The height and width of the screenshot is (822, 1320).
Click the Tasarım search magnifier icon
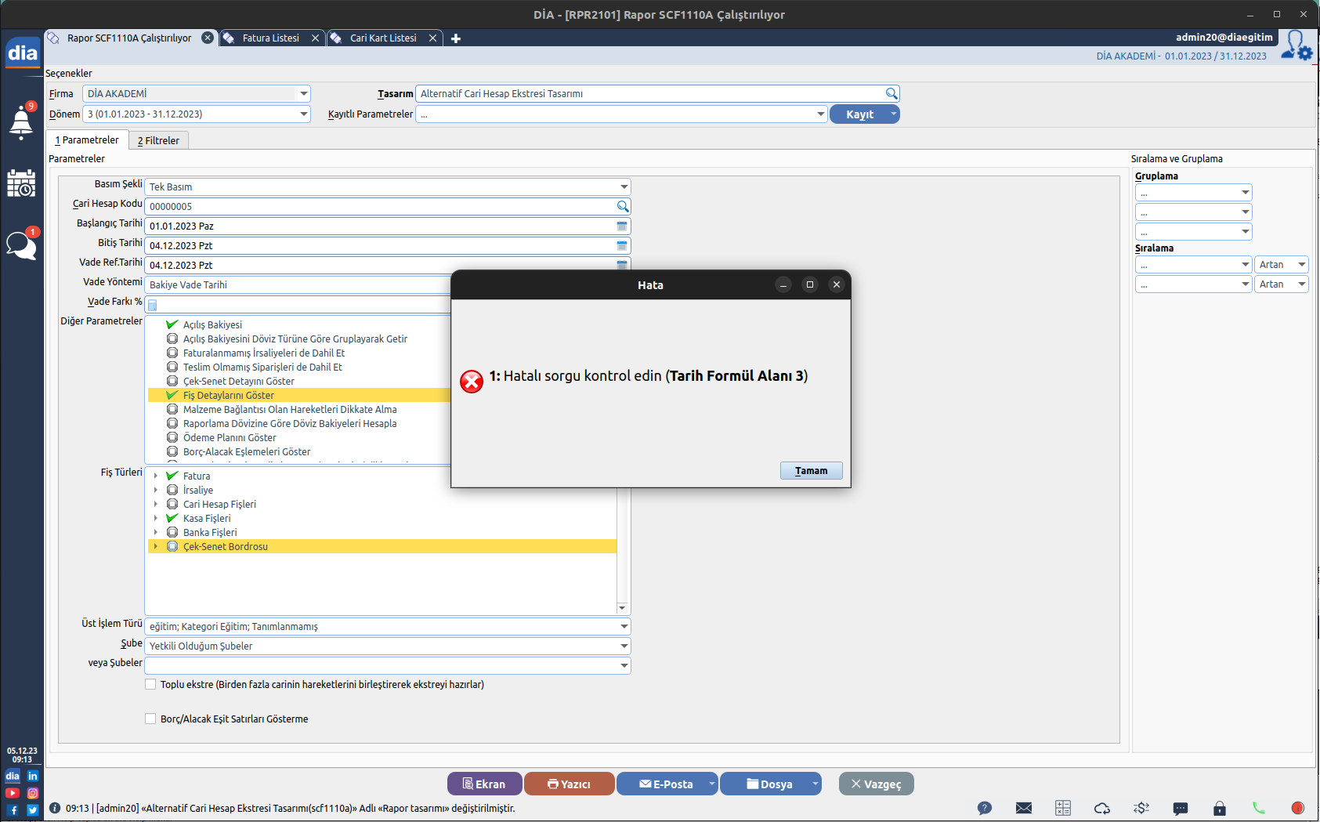point(891,94)
